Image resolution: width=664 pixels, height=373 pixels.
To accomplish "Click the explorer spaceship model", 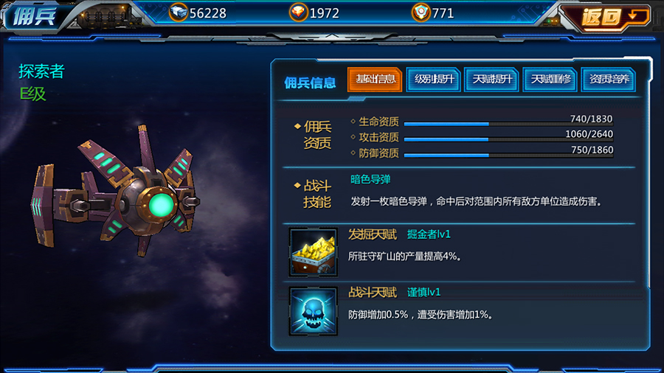I will tap(117, 191).
